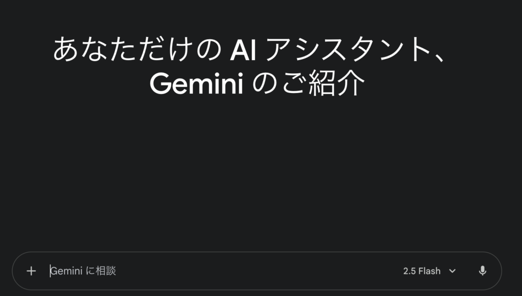Start dictation with the mic button
Viewport: 522px width, 296px height.
(482, 271)
